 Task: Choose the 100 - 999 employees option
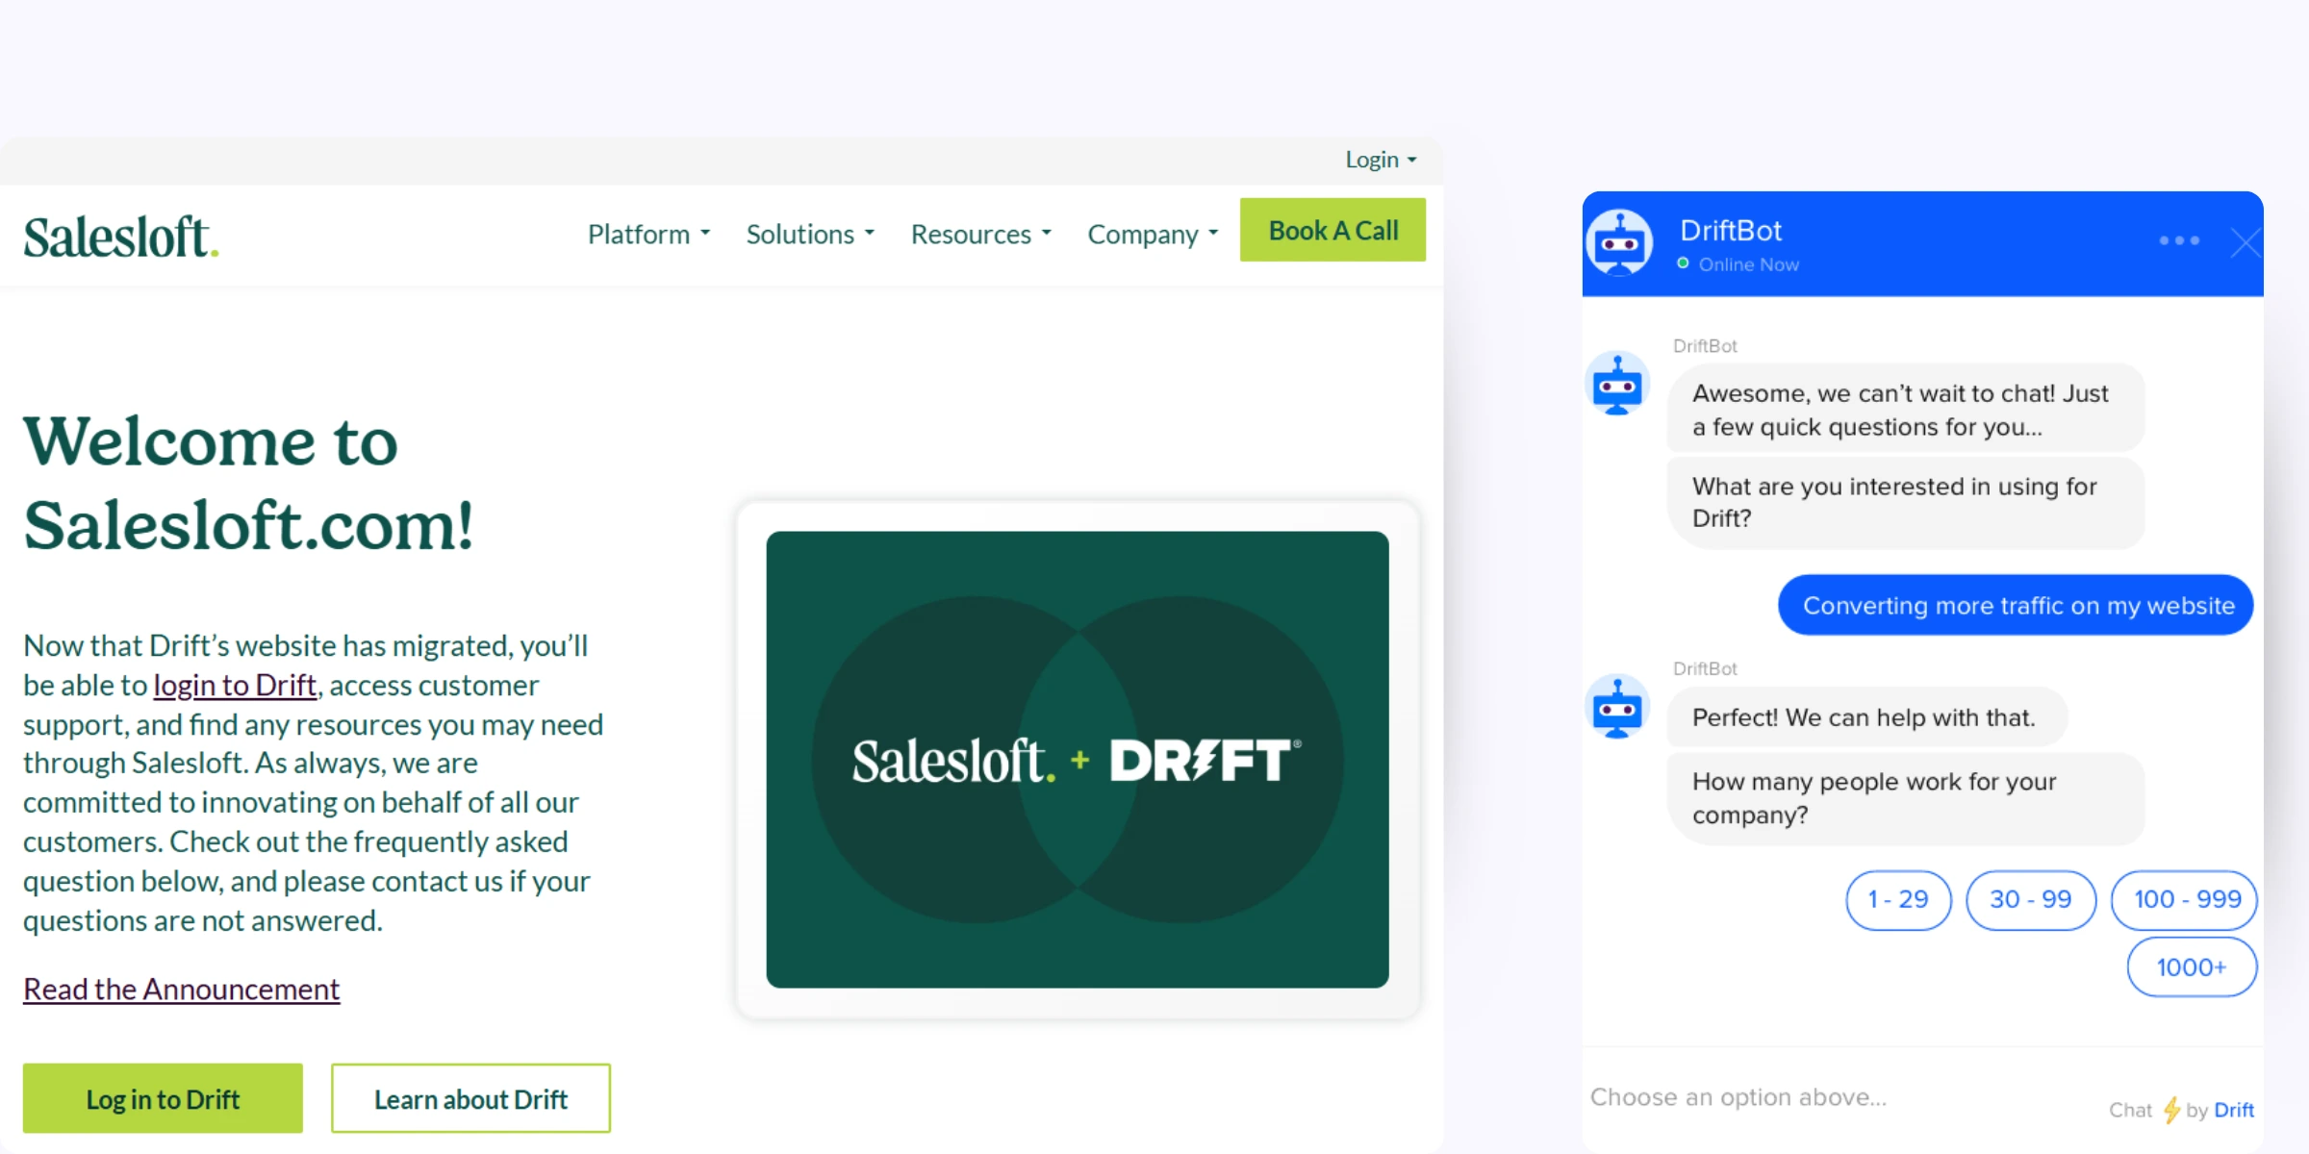click(2184, 900)
